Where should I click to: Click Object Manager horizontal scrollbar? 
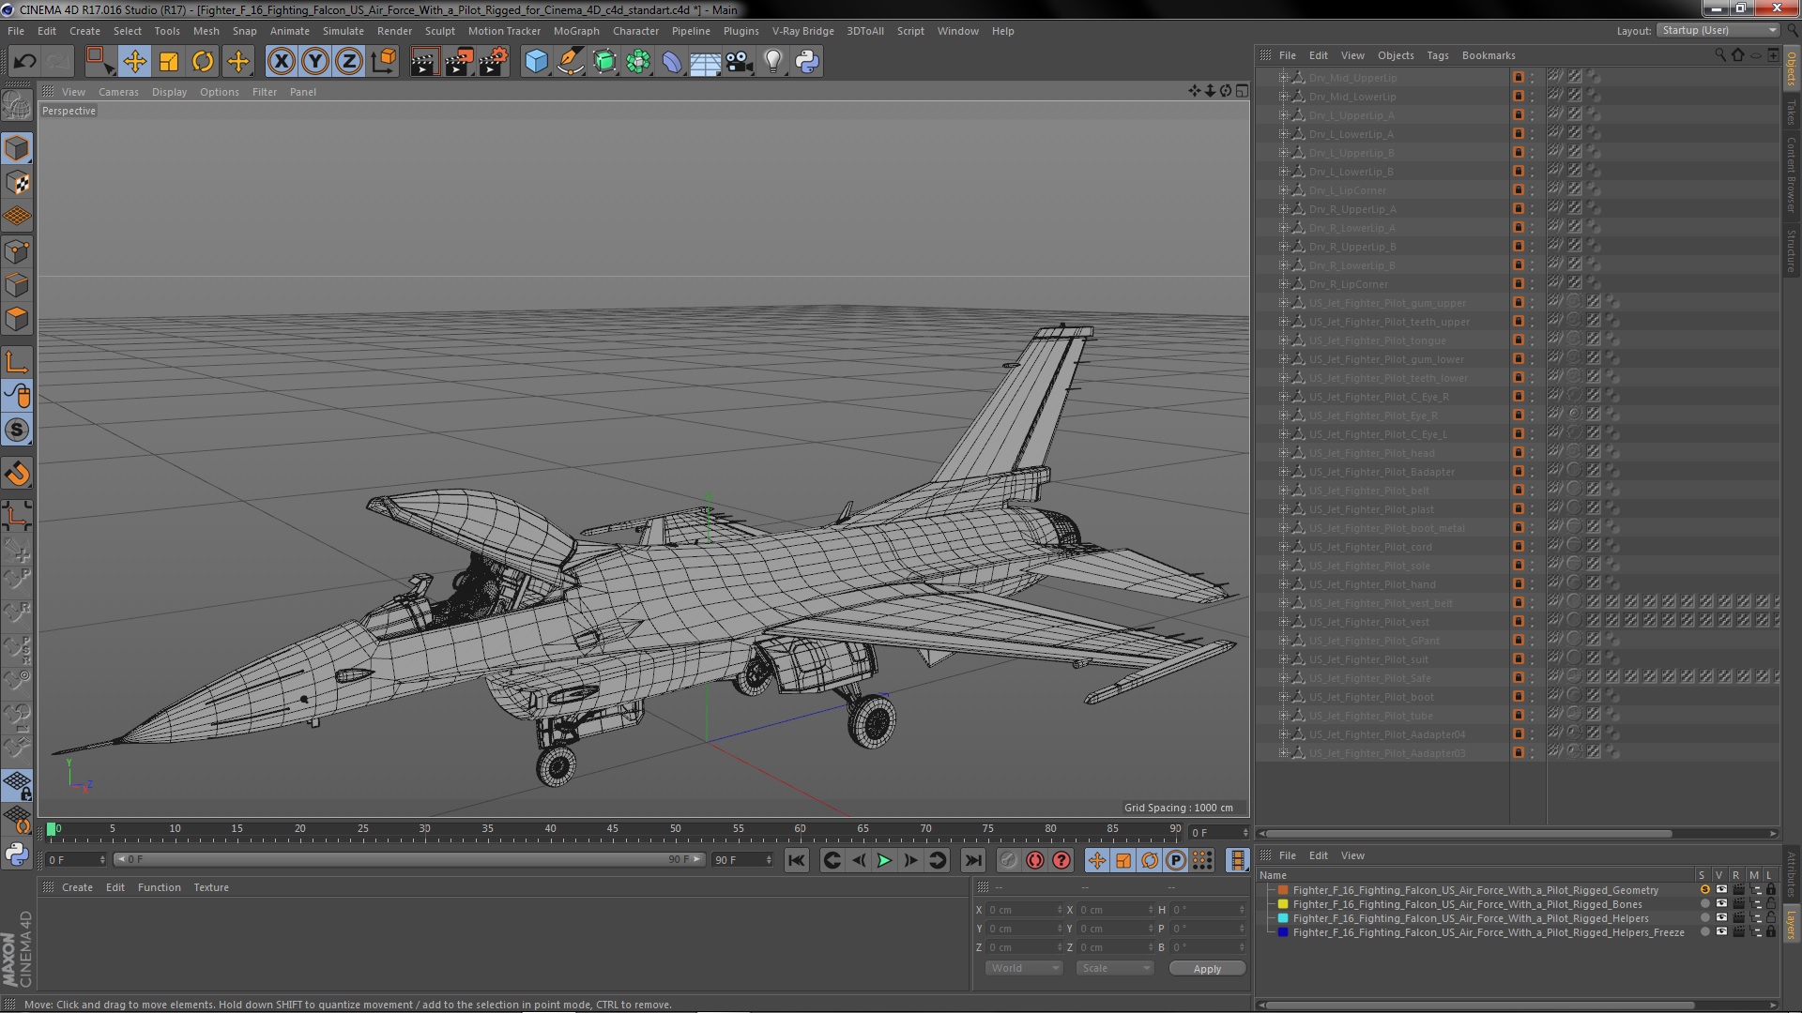(x=1470, y=833)
